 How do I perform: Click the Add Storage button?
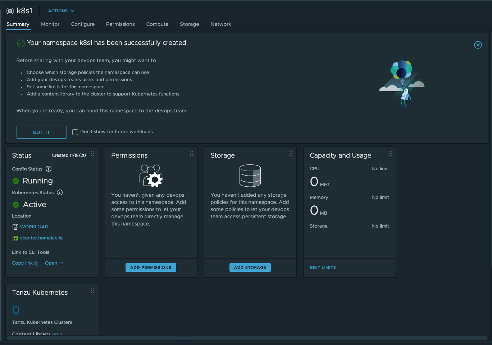[250, 267]
